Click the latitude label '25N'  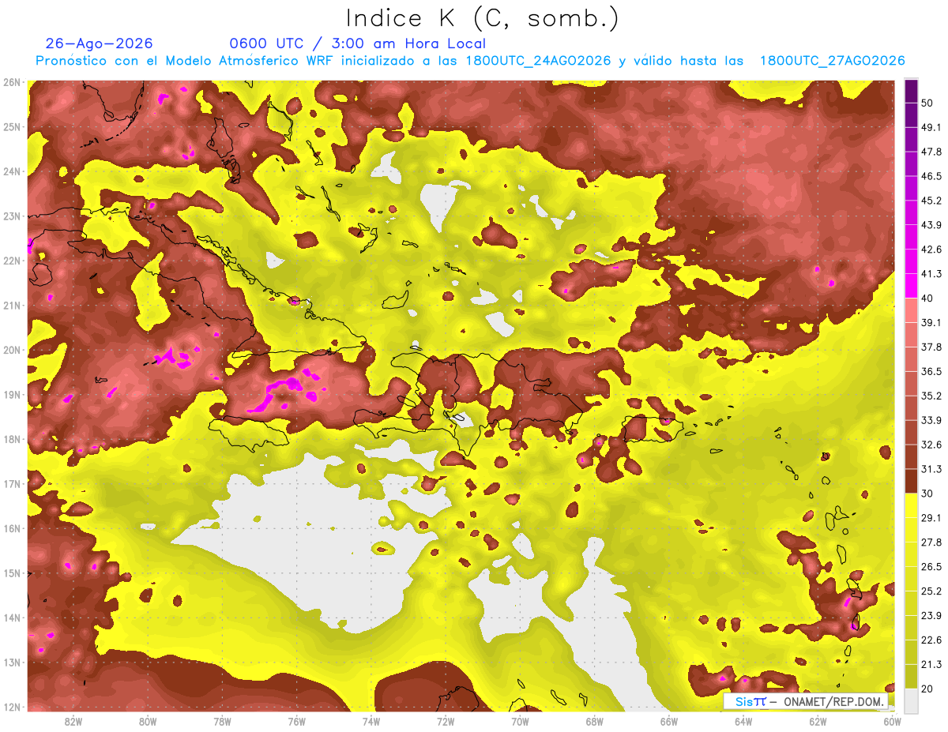11,126
